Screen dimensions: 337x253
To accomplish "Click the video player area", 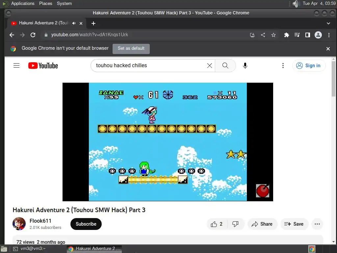I will click(x=168, y=142).
